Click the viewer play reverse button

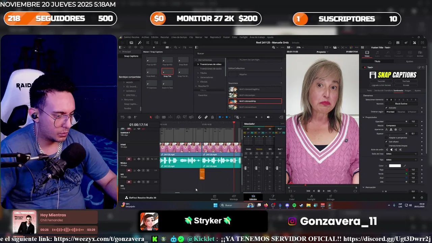[x=314, y=191]
